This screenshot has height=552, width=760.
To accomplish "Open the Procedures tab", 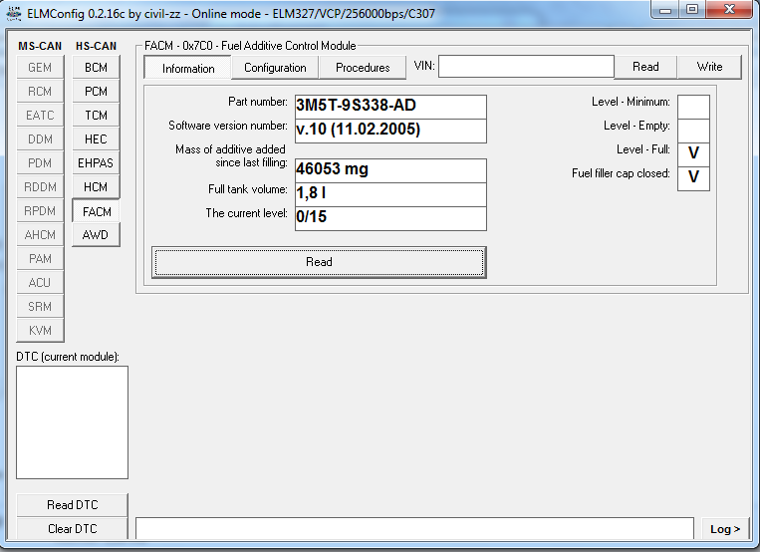I will tap(363, 68).
